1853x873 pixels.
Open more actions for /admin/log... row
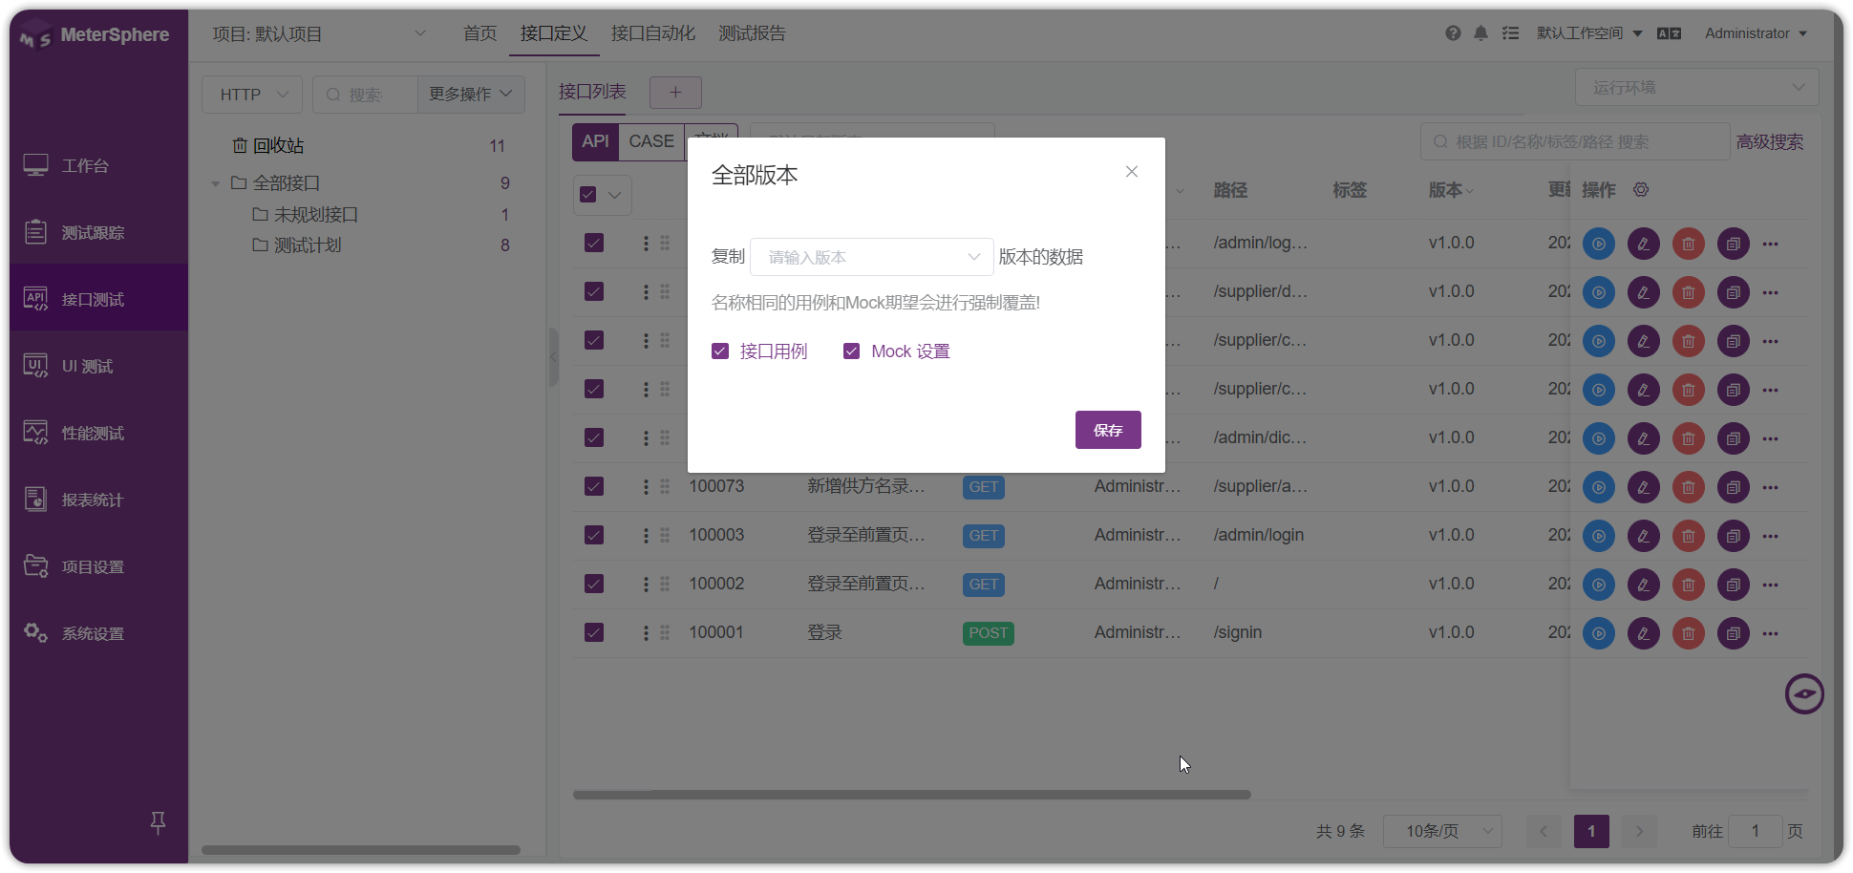[x=1771, y=244]
